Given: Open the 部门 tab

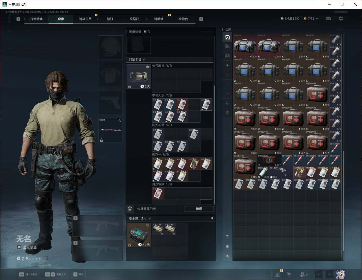Looking at the screenshot, I should [x=110, y=19].
